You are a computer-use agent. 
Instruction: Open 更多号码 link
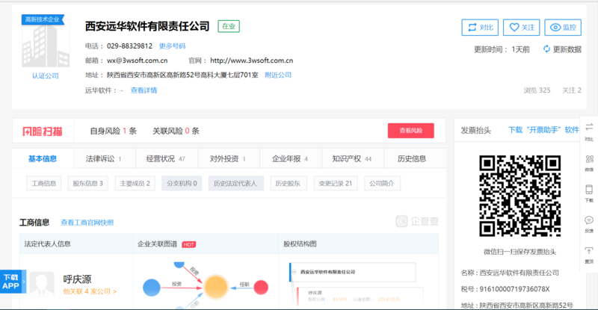(x=172, y=46)
